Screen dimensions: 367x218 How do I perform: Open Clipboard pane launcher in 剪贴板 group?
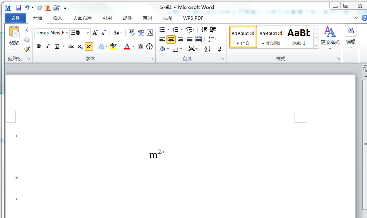[x=29, y=58]
